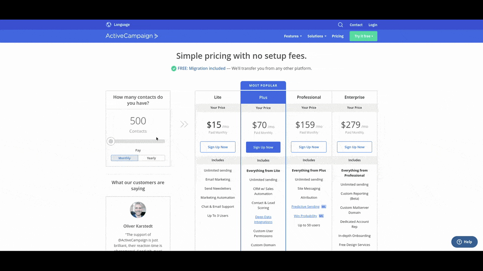Click 'Custom Domain' in Plus plan

coord(263,245)
